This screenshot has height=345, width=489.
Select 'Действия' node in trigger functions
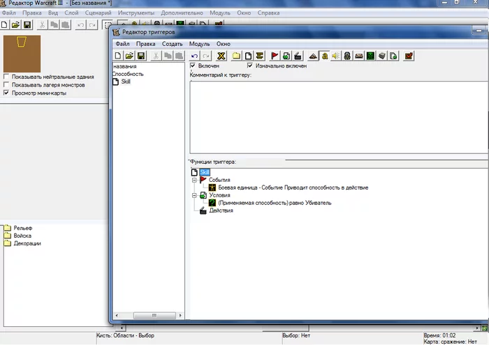(x=221, y=210)
